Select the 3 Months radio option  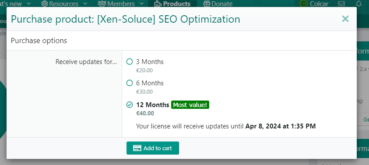click(130, 61)
